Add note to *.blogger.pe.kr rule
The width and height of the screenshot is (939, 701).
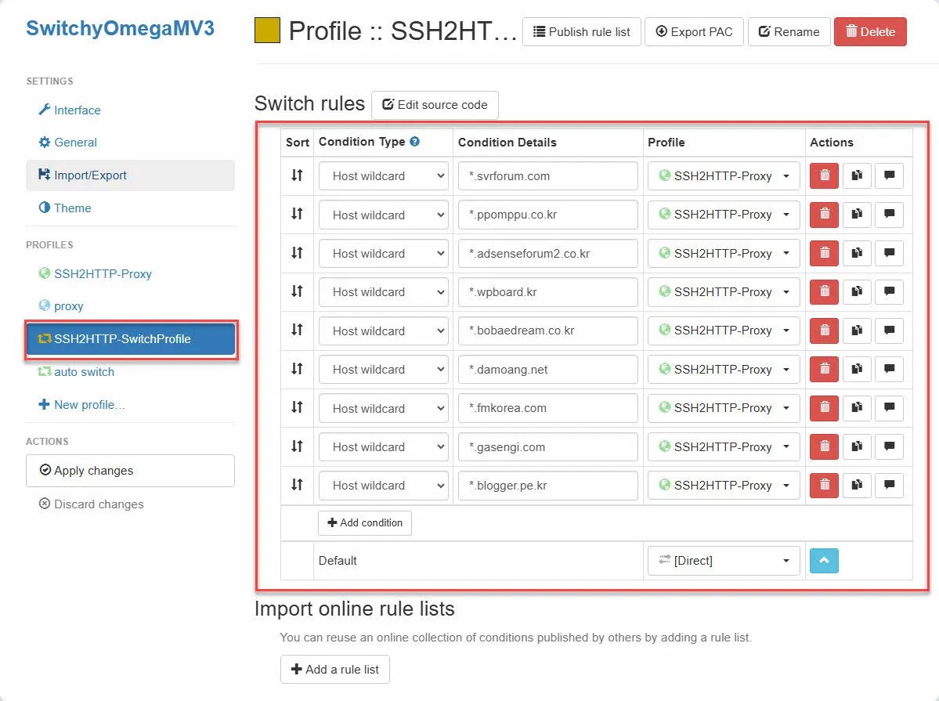point(890,485)
